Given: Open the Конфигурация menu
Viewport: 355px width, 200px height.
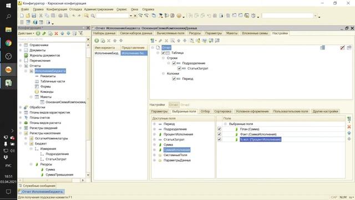Looking at the screenshot, I should pyautogui.click(x=57, y=9).
